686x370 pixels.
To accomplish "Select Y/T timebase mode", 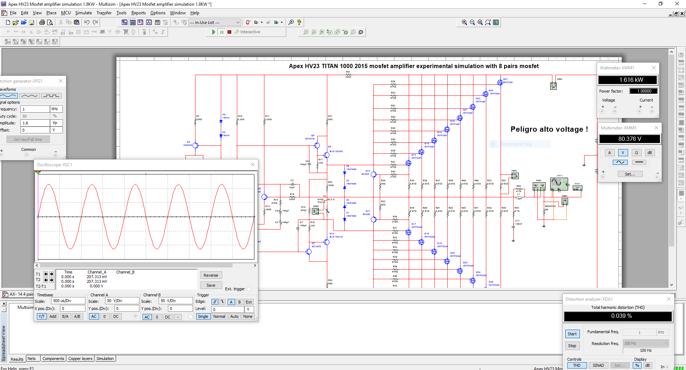I will point(42,316).
